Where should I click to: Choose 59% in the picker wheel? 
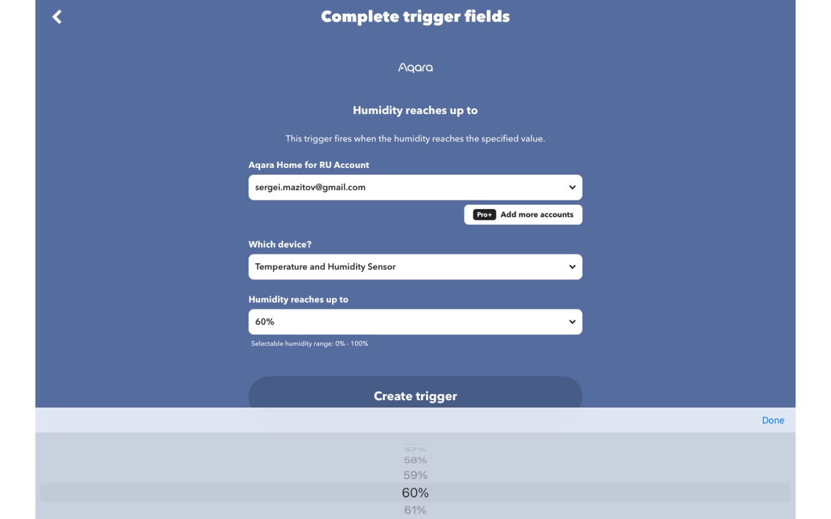tap(415, 475)
